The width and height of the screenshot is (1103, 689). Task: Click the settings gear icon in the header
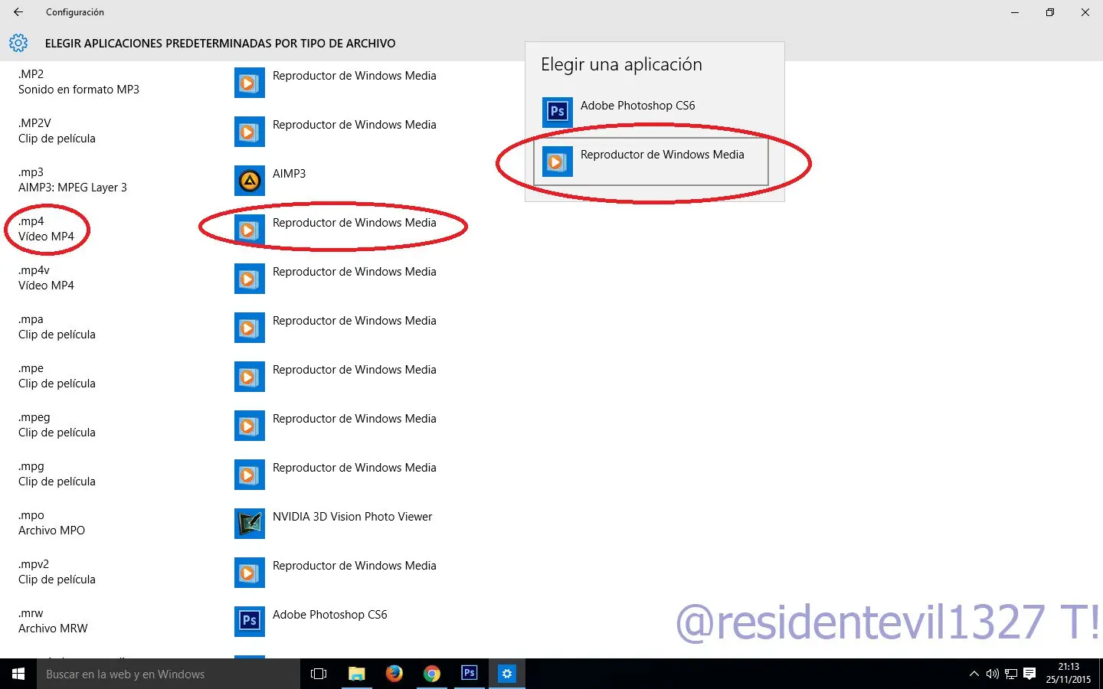tap(18, 44)
